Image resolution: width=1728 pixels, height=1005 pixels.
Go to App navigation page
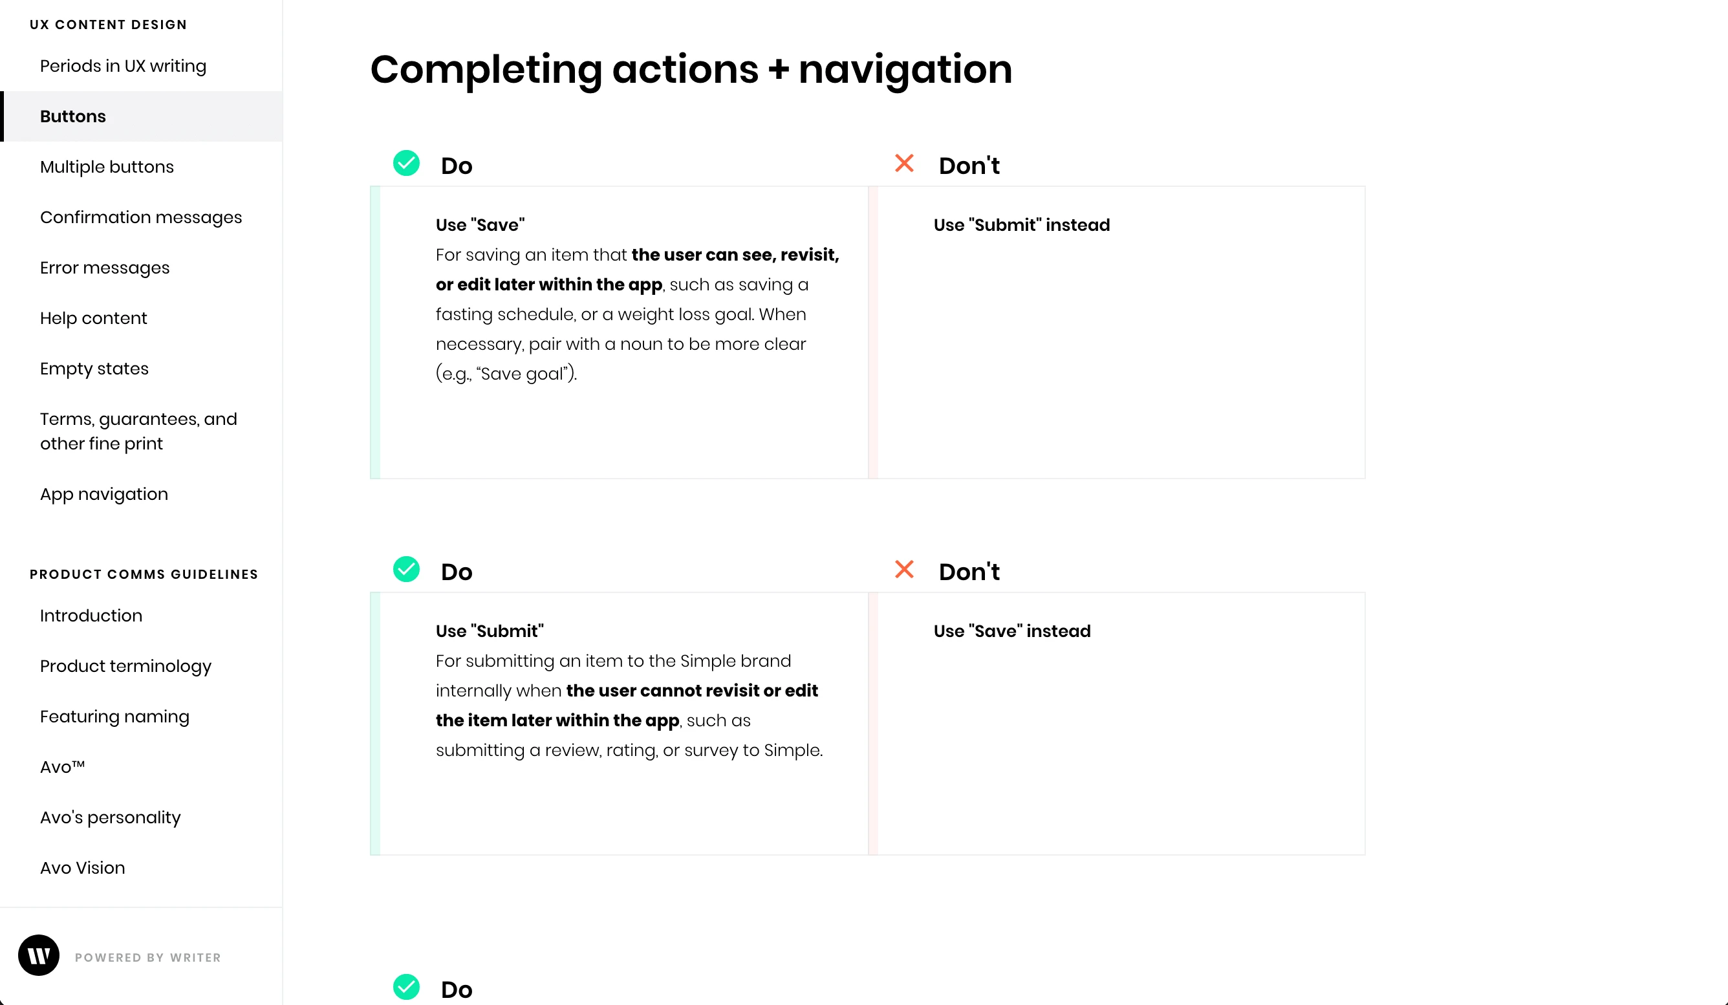coord(103,494)
